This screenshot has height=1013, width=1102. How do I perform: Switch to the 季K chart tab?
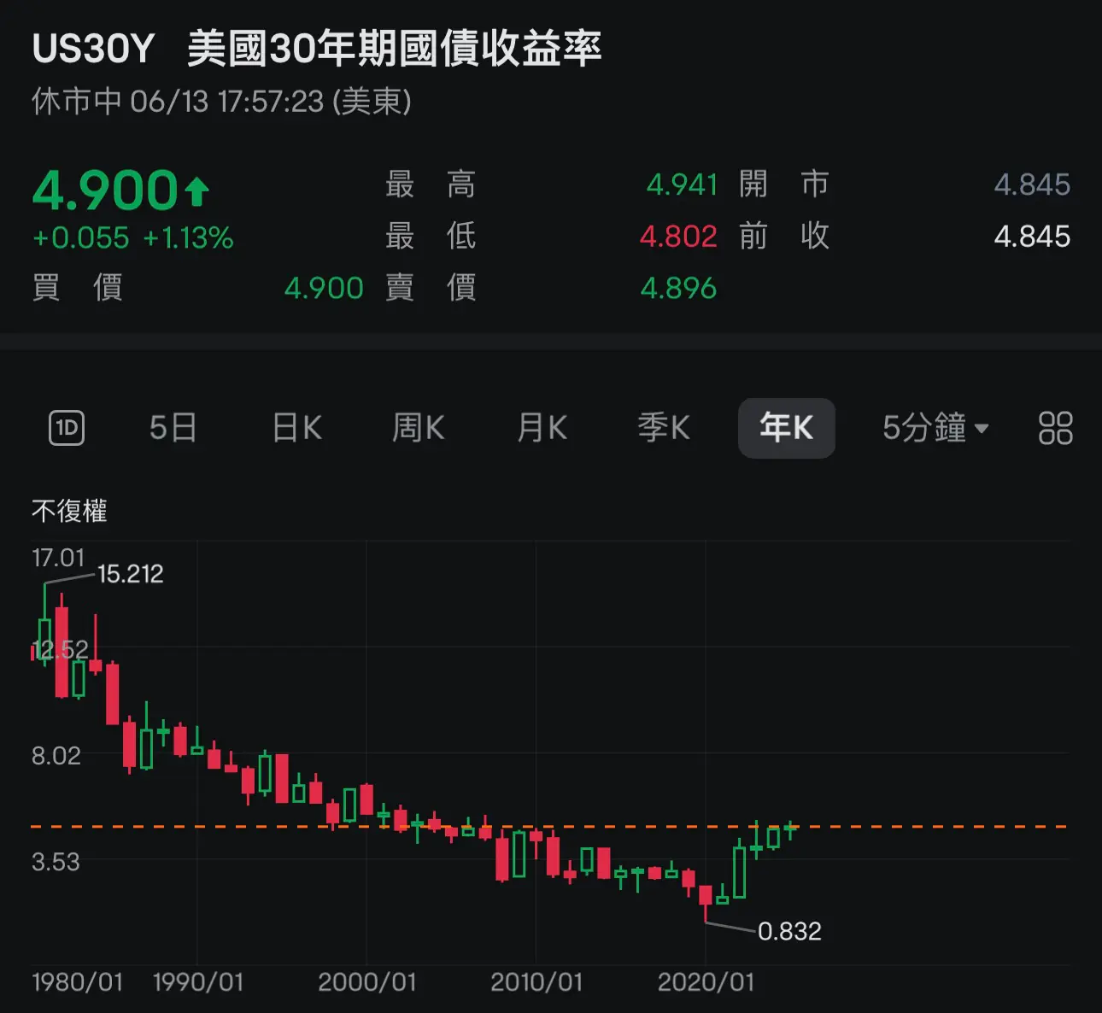(x=664, y=428)
